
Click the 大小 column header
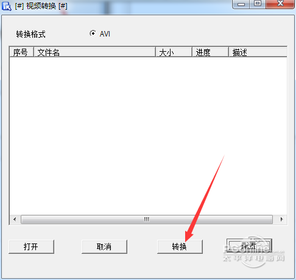(174, 52)
